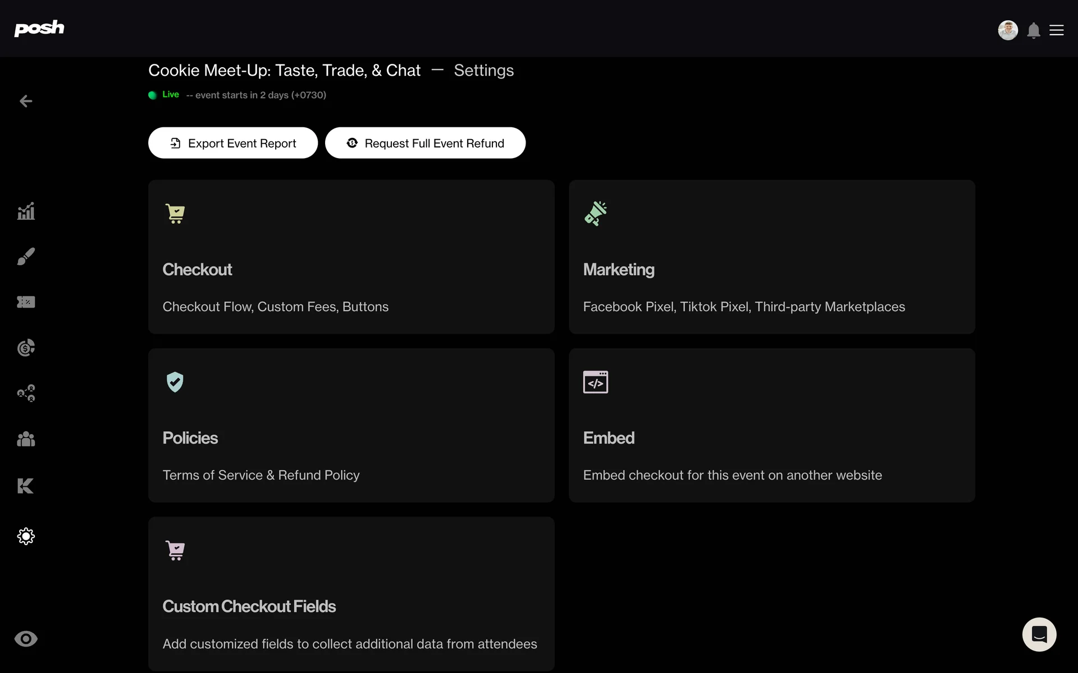
Task: Click the eye preview icon
Action: pos(26,639)
